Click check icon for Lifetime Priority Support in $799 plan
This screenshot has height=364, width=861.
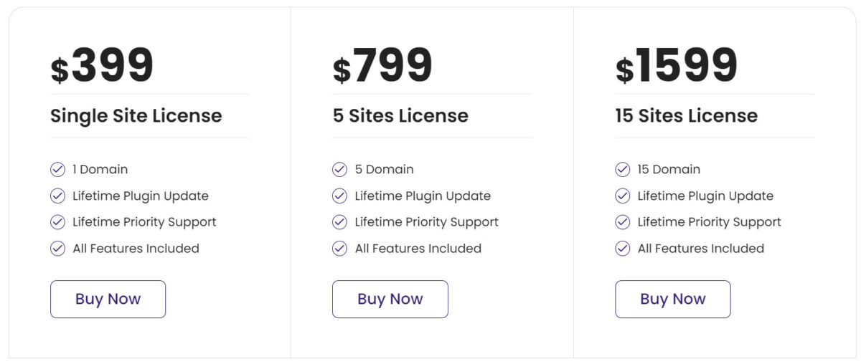340,222
